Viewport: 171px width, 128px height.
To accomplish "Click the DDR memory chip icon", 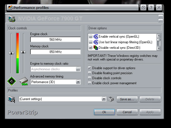I will [x=23, y=81].
